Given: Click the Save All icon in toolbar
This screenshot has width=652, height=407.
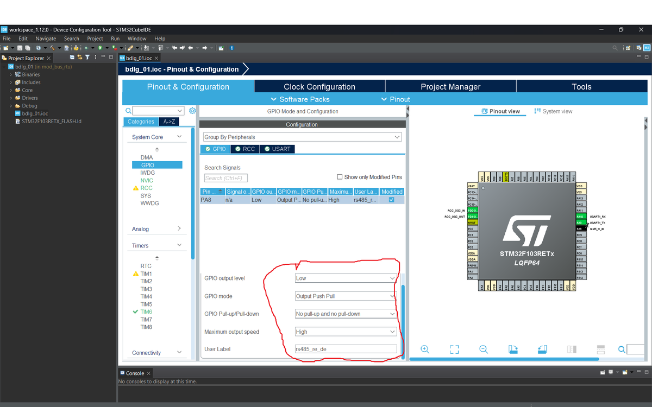Looking at the screenshot, I should [x=27, y=48].
